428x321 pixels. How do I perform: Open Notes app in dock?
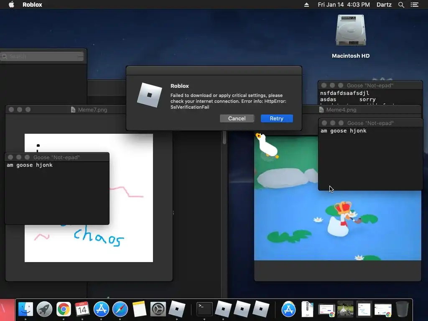click(x=139, y=309)
